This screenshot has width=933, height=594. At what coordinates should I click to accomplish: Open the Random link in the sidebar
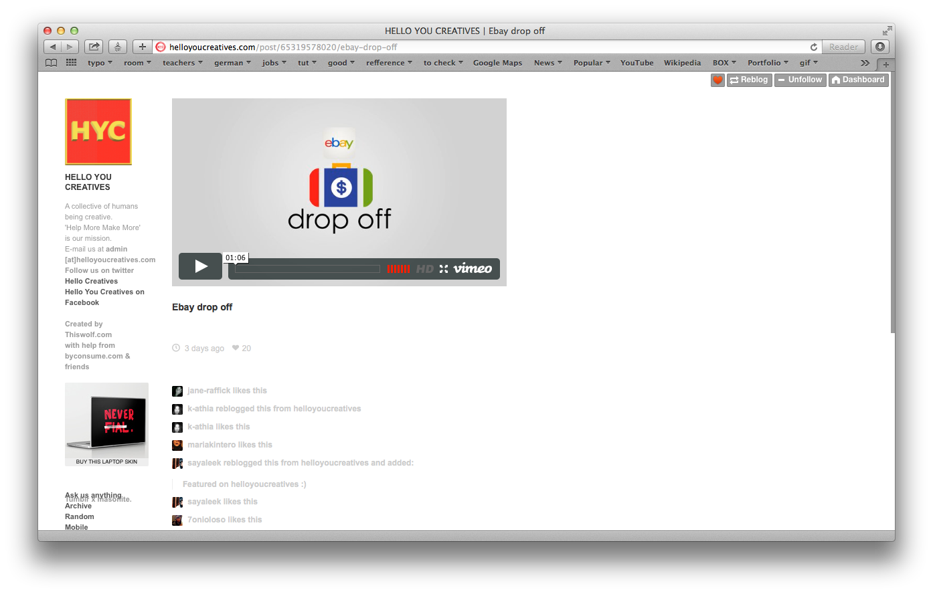pos(80,516)
